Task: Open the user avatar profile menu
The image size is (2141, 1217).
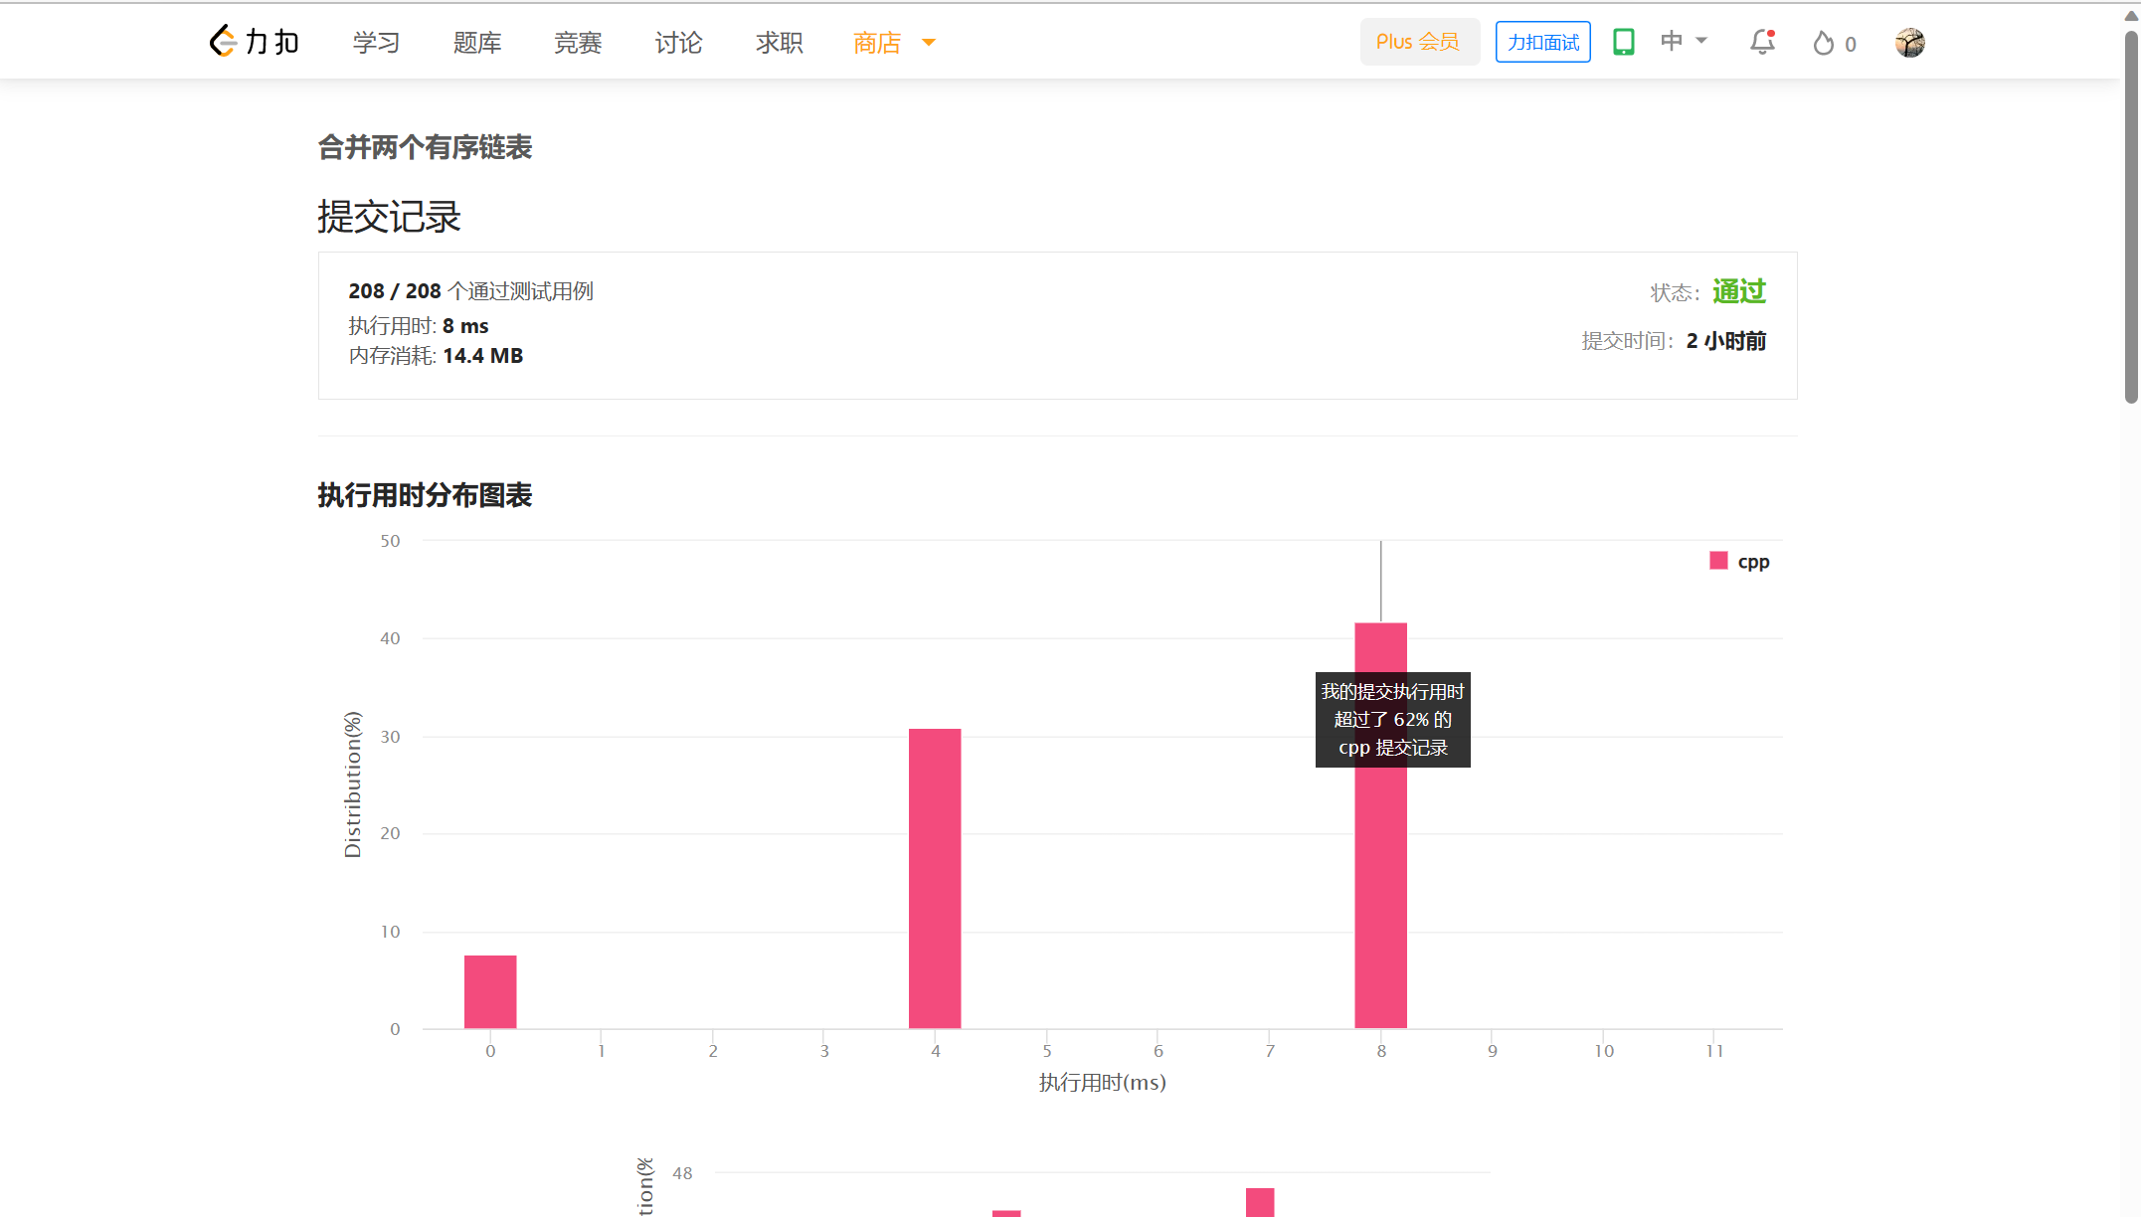Action: tap(1909, 43)
